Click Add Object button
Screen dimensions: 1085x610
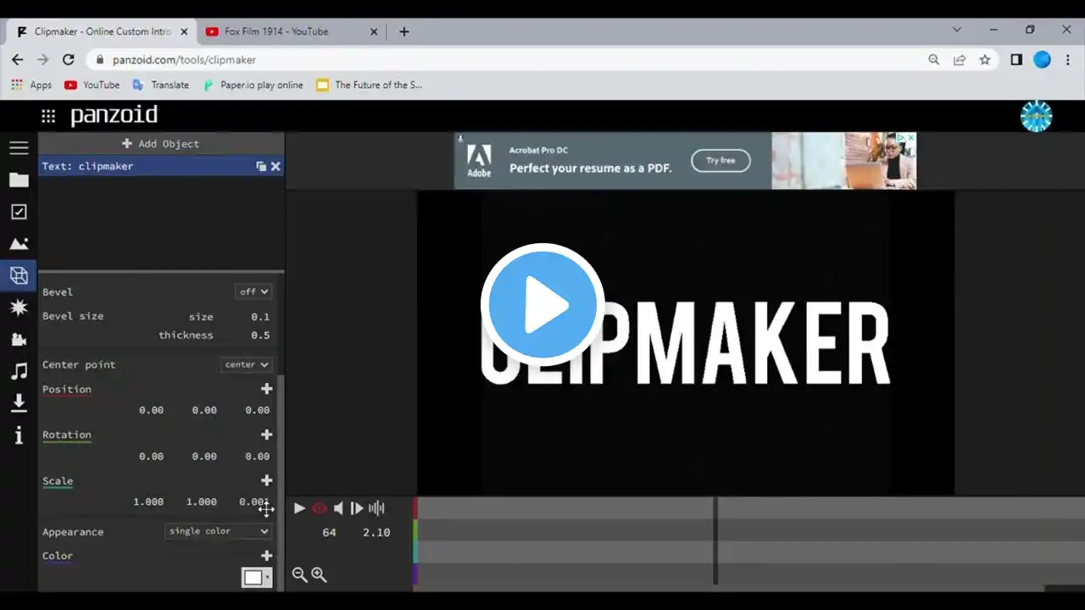[x=161, y=144]
